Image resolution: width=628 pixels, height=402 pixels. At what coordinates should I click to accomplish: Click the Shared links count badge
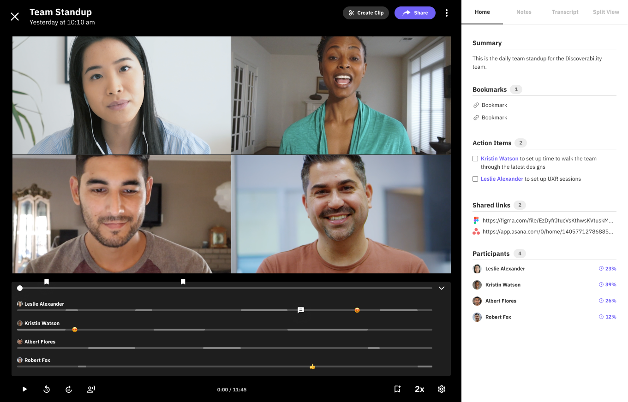tap(520, 205)
